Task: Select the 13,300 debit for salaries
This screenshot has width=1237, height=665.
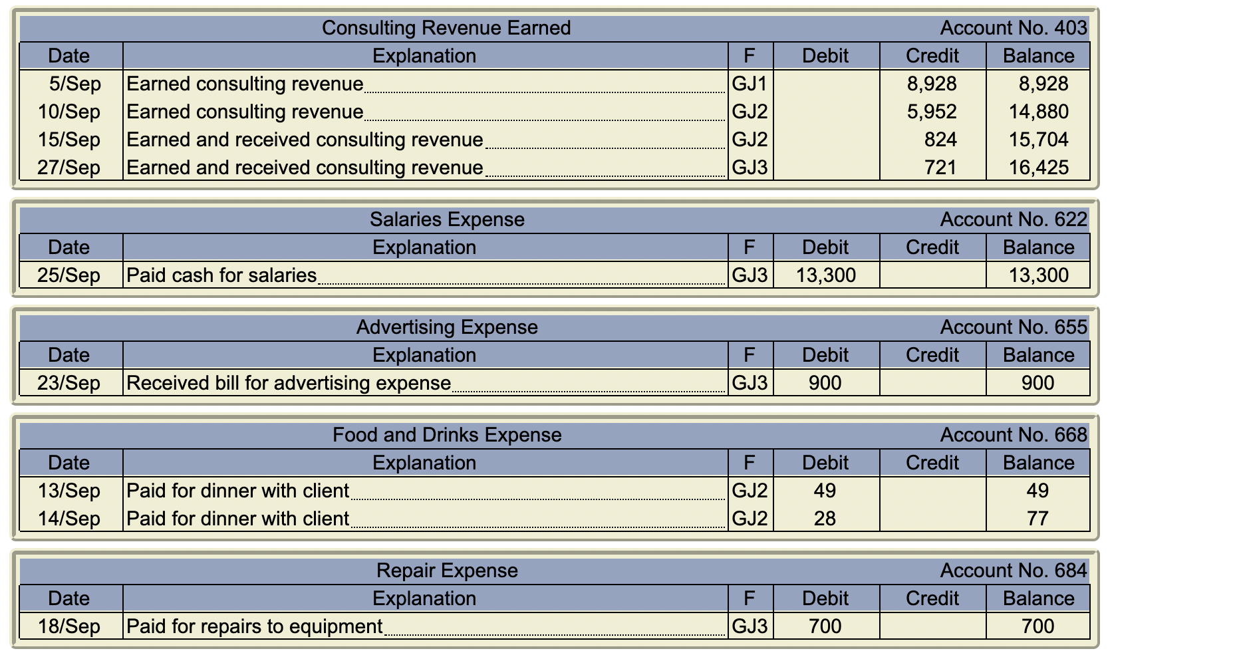Action: [x=825, y=274]
